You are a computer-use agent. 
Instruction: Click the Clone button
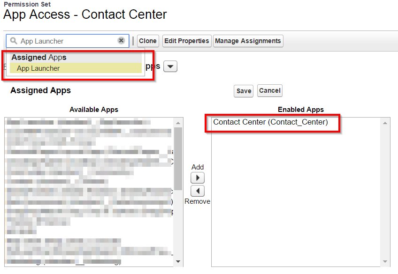click(x=148, y=41)
